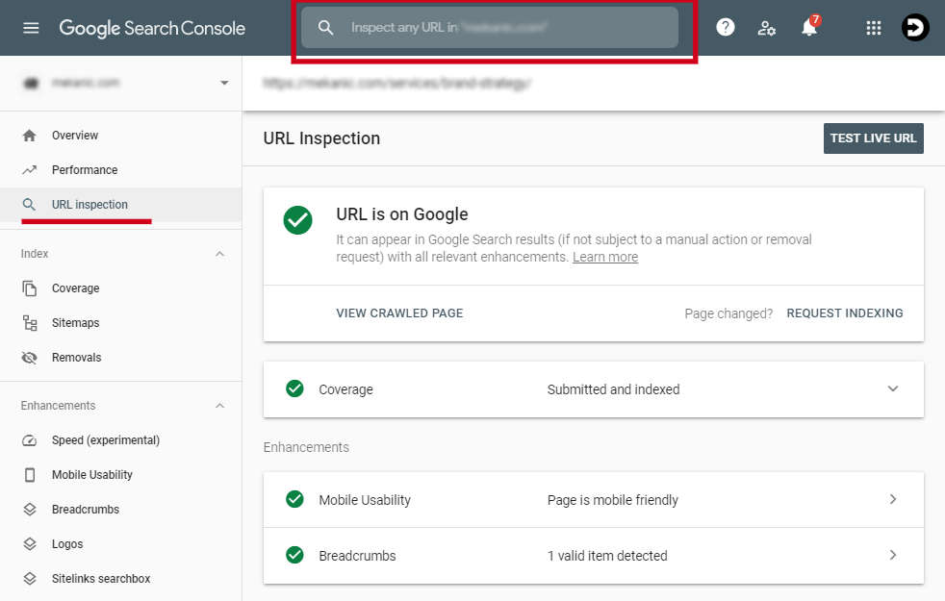Click the Sitelinks searchbox layers icon
Image resolution: width=945 pixels, height=601 pixels.
point(30,579)
